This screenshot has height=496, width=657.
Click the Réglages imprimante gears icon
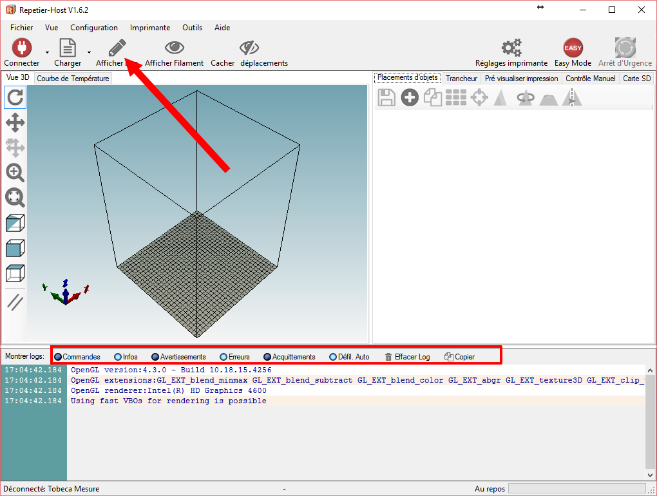pos(511,48)
